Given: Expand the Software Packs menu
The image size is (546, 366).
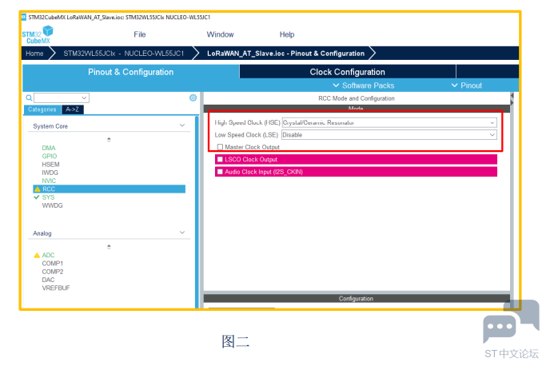Looking at the screenshot, I should tap(364, 86).
